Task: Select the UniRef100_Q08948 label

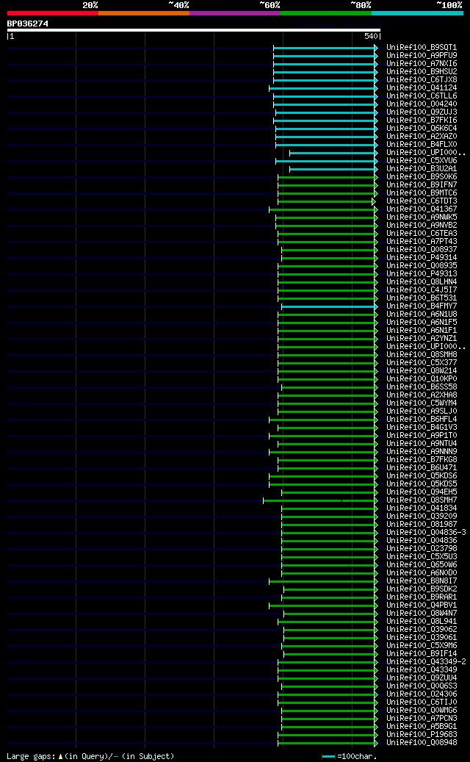Action: (422, 743)
